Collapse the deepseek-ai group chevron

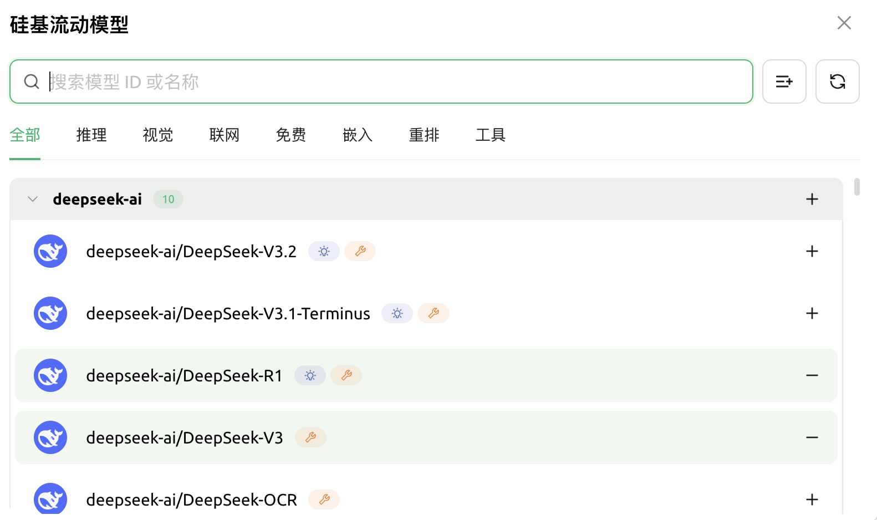33,199
